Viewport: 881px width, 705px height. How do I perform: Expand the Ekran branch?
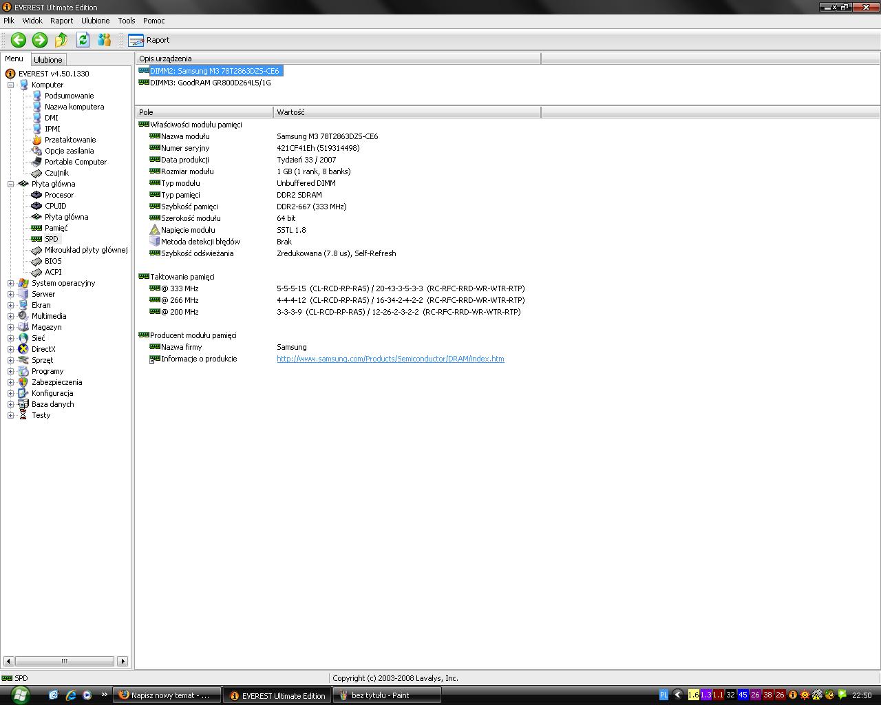11,305
